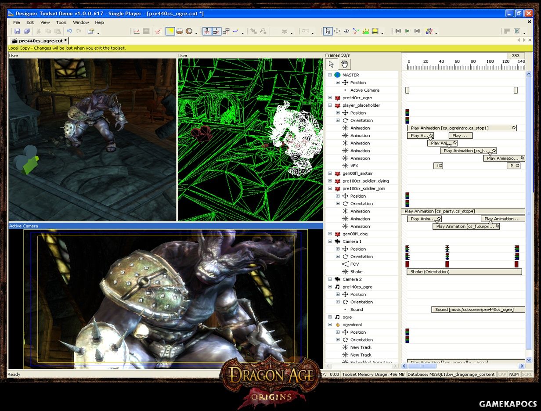This screenshot has height=411, width=541.
Task: Click the brown octagon render icon
Action: click(189, 31)
